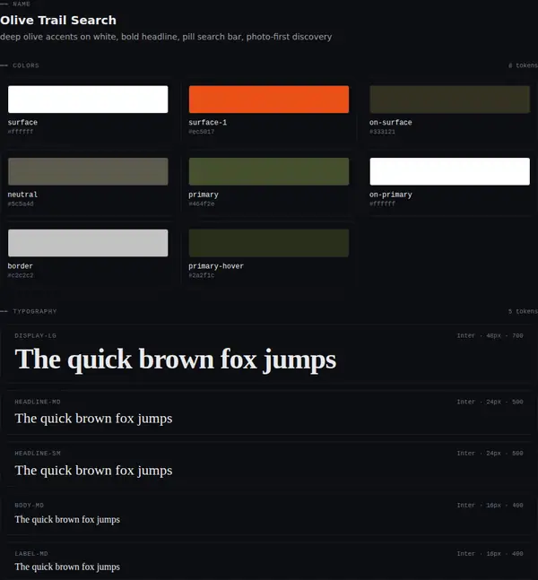Screen dimensions: 538x580
Task: Click the 'surface' token label
Action: point(22,123)
